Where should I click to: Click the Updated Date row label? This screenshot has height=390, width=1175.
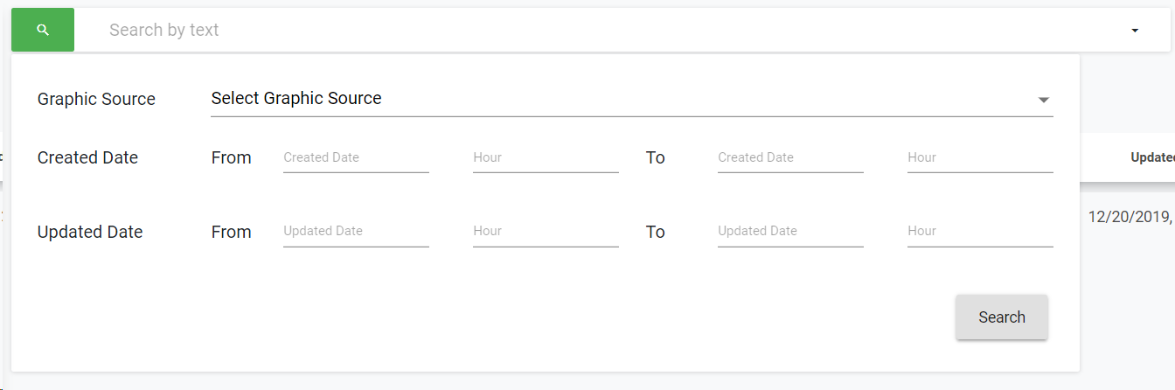pyautogui.click(x=89, y=233)
